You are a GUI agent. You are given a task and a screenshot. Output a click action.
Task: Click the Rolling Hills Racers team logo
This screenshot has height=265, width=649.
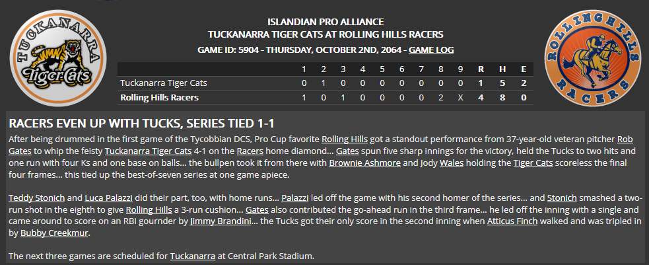click(592, 58)
